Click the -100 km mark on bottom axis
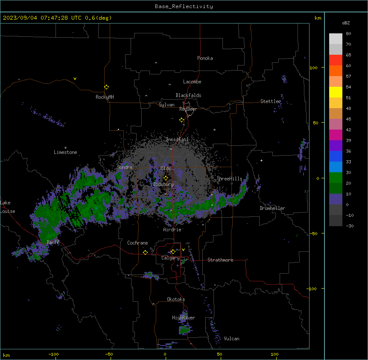This screenshot has height=360, width=368. click(53, 354)
